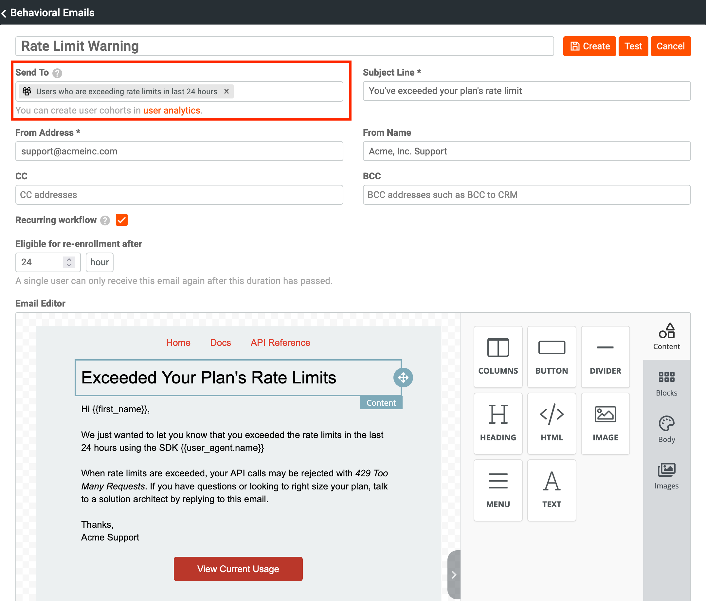This screenshot has height=601, width=706.
Task: Open the Send To help icon
Action: pyautogui.click(x=57, y=73)
